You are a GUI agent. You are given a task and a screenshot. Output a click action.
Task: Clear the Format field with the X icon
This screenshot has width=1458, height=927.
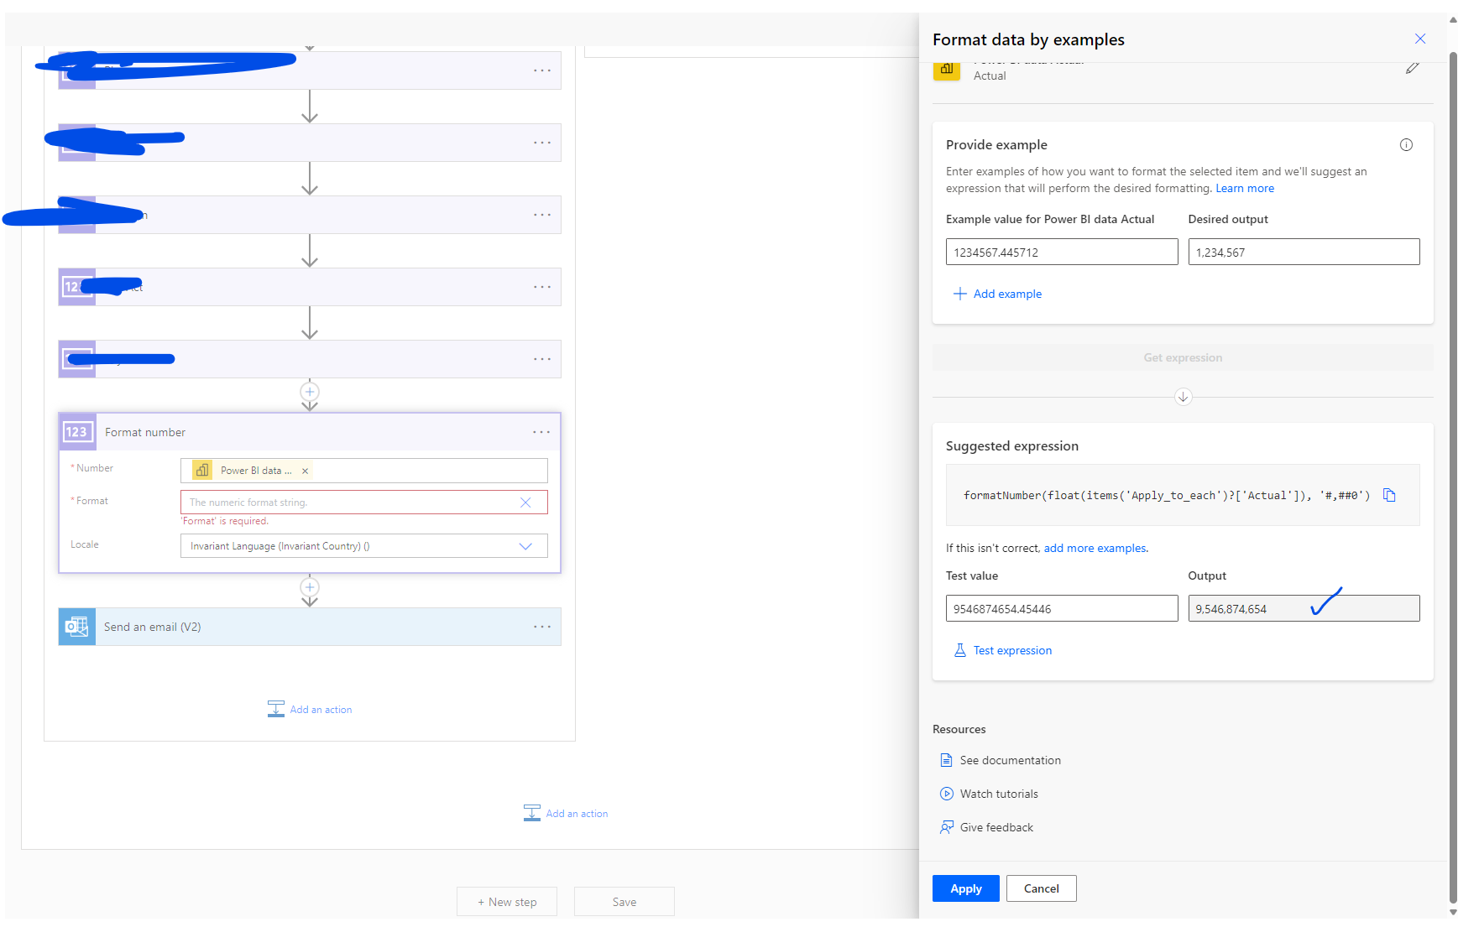click(x=525, y=503)
